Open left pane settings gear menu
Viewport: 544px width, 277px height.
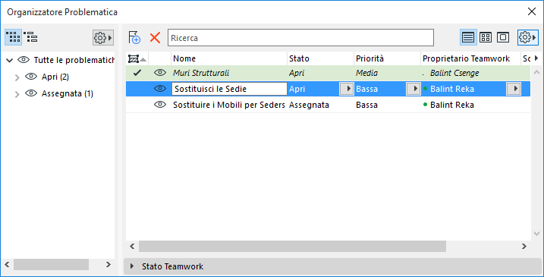click(103, 37)
